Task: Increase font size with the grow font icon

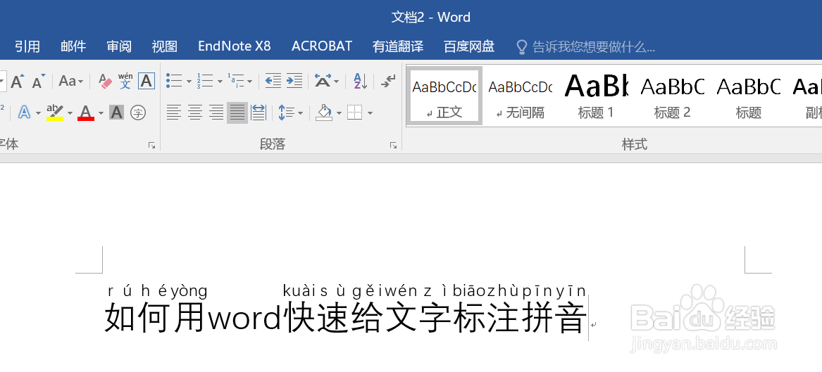Action: pos(18,81)
